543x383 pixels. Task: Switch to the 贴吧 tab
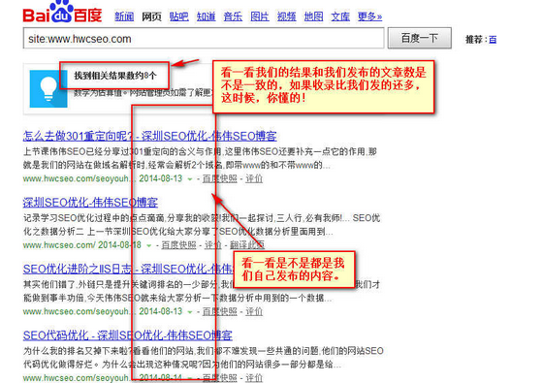179,16
